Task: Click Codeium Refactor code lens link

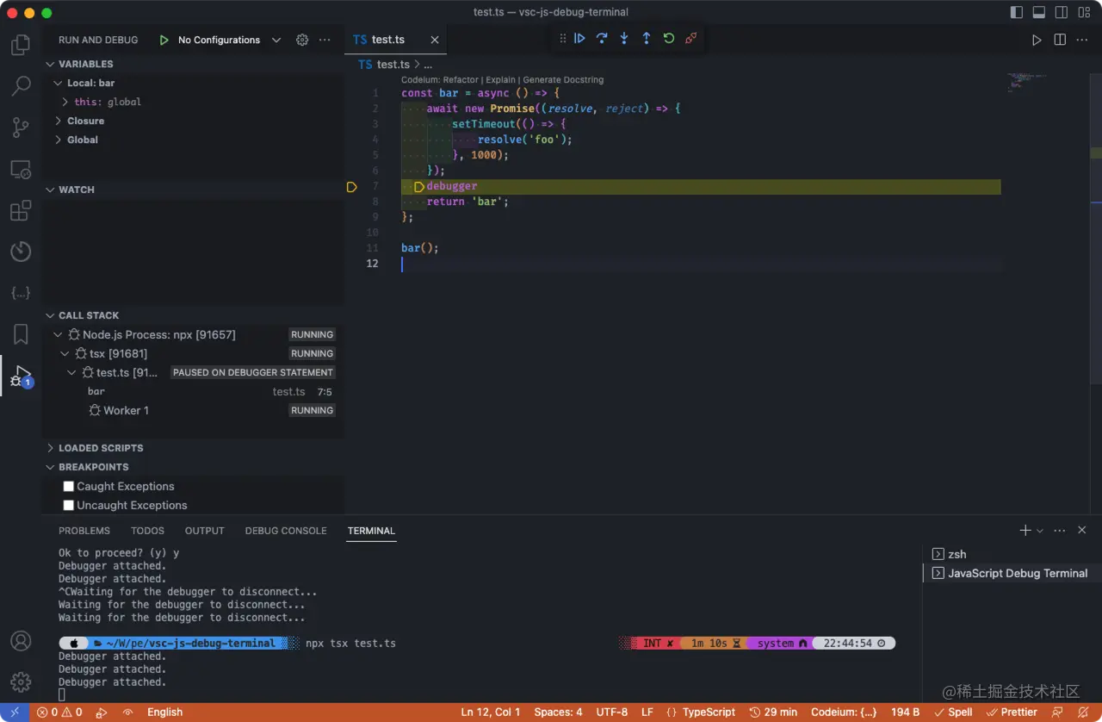Action: [461, 80]
